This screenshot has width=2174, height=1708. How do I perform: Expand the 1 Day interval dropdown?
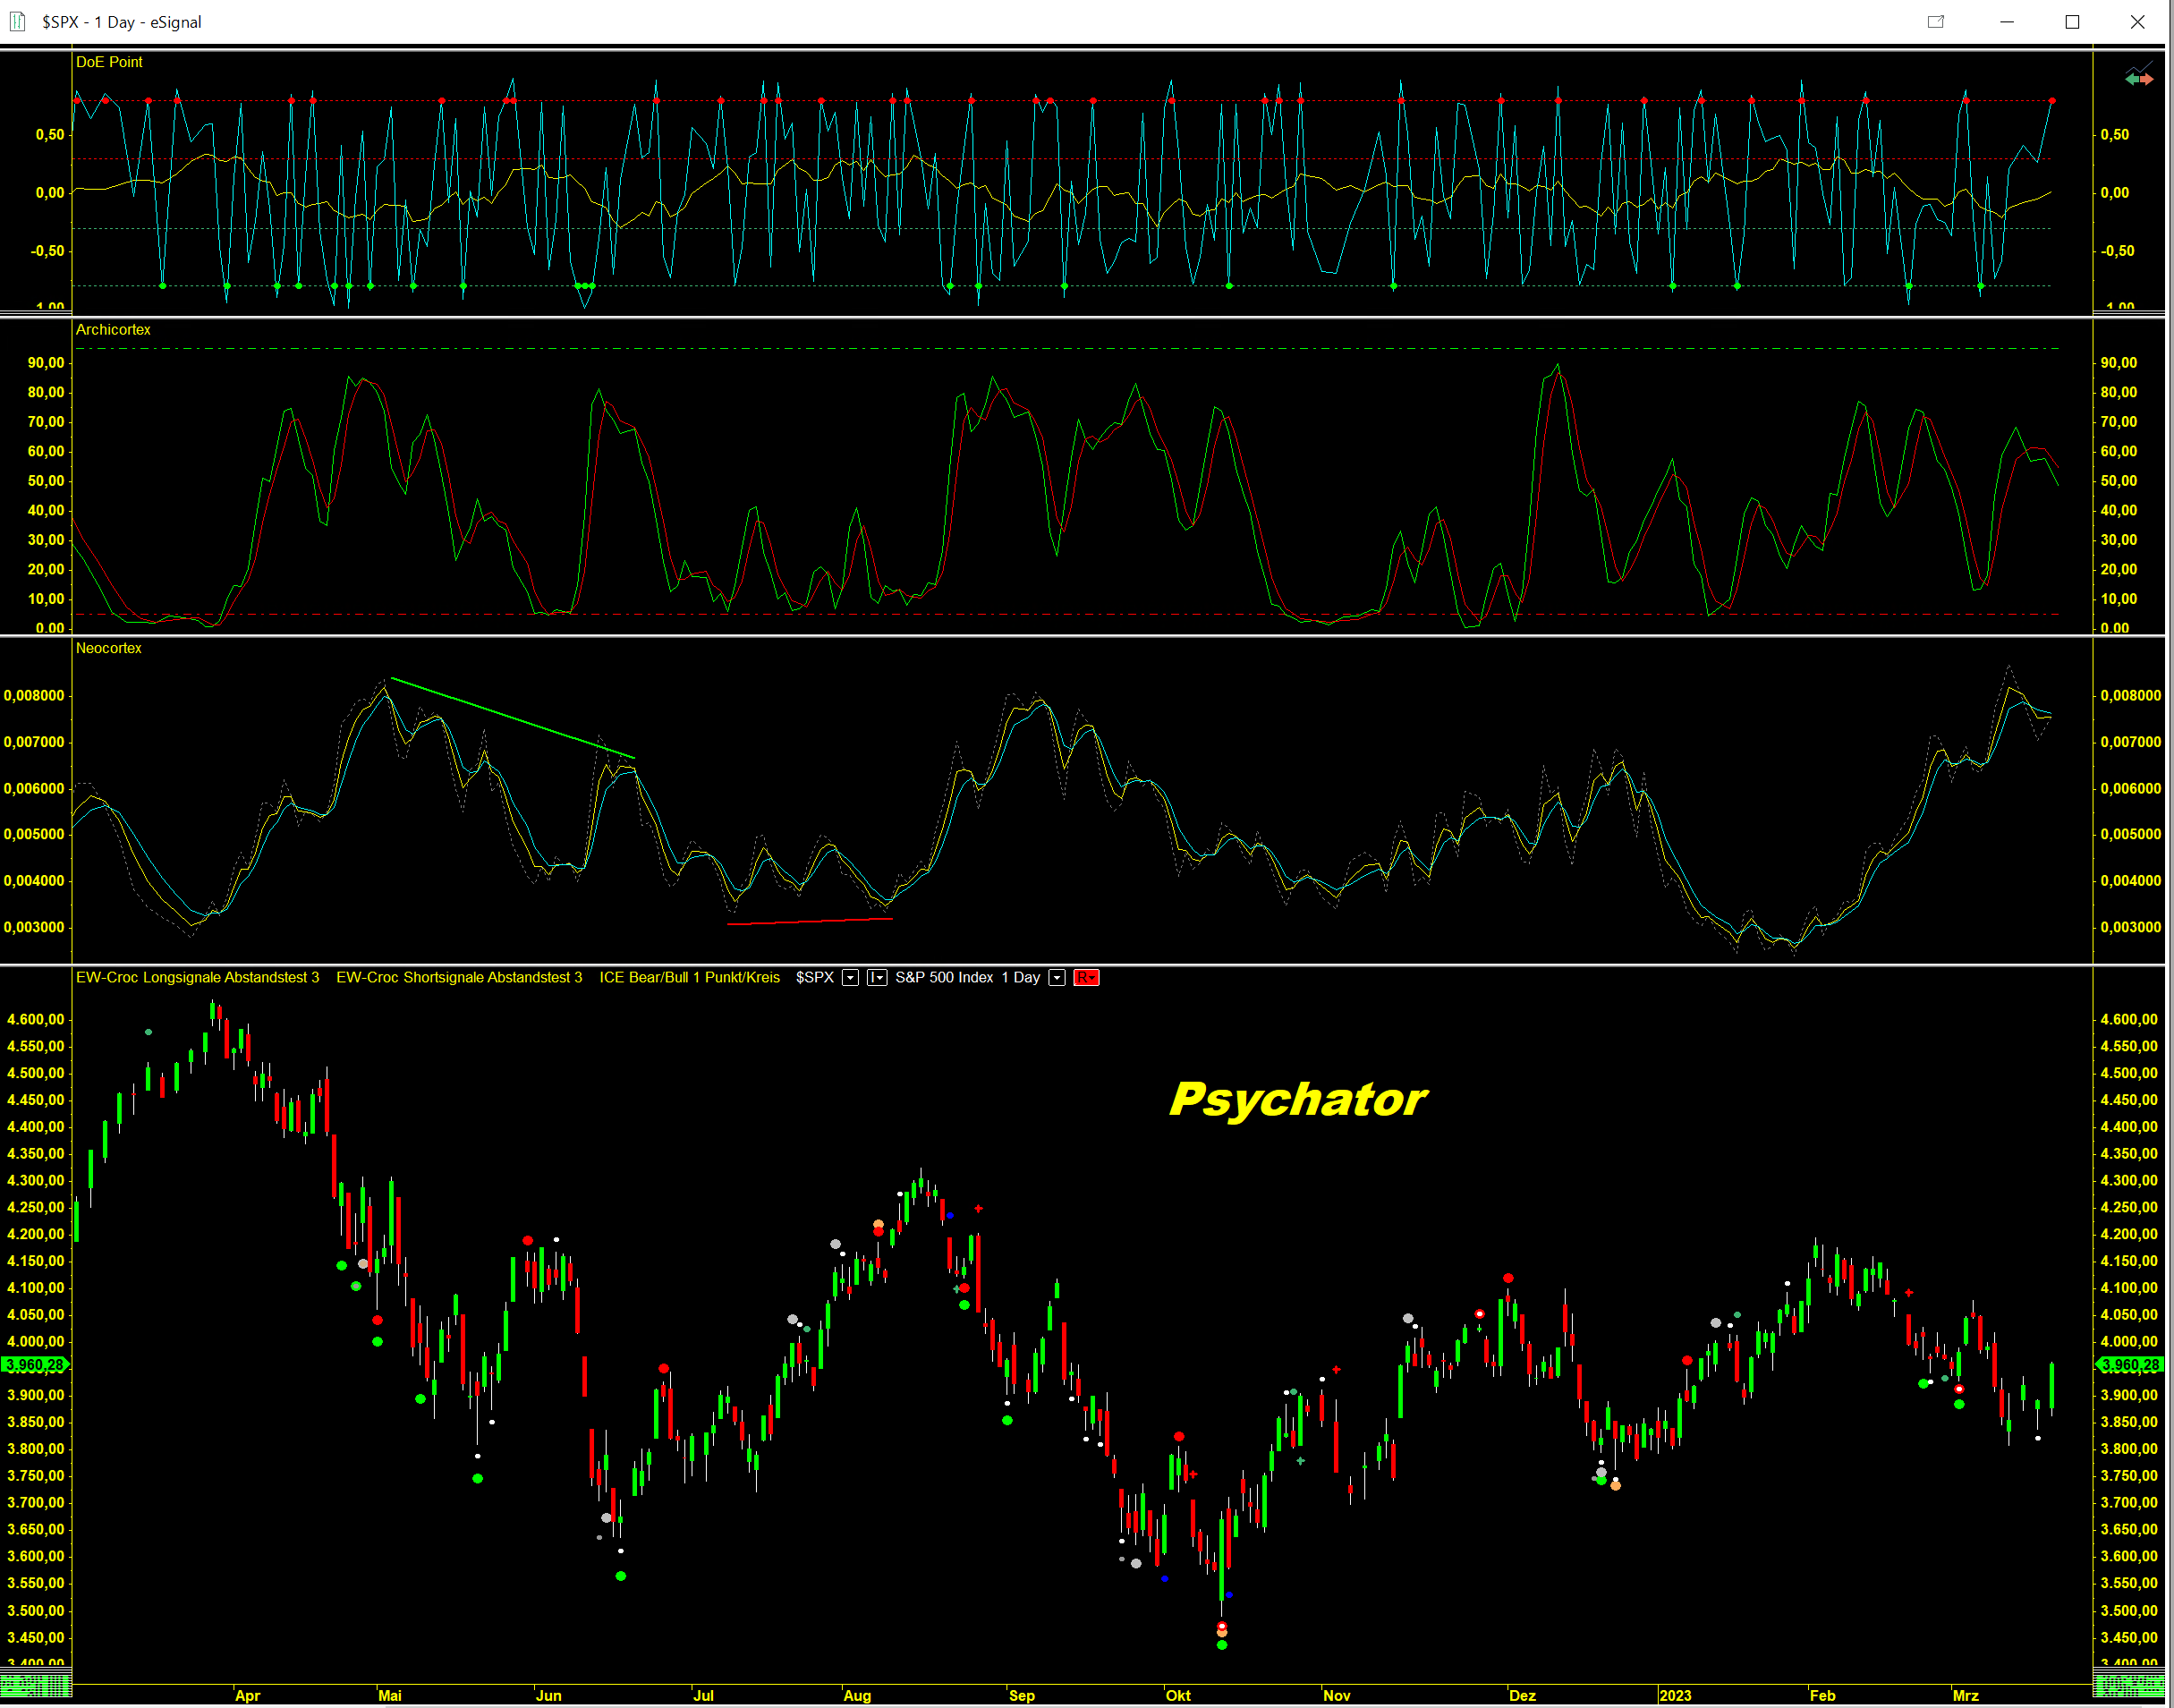1056,978
